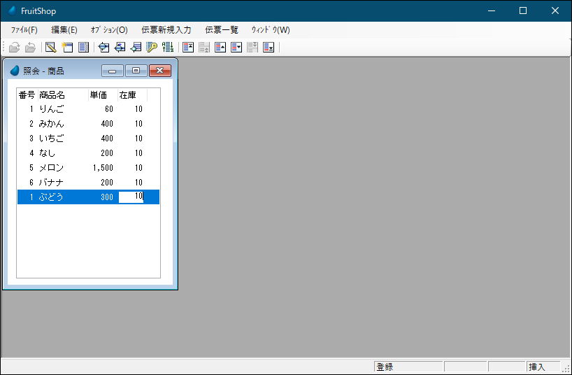The image size is (572, 375).
Task: Click the key icon in the toolbar
Action: pos(152,48)
